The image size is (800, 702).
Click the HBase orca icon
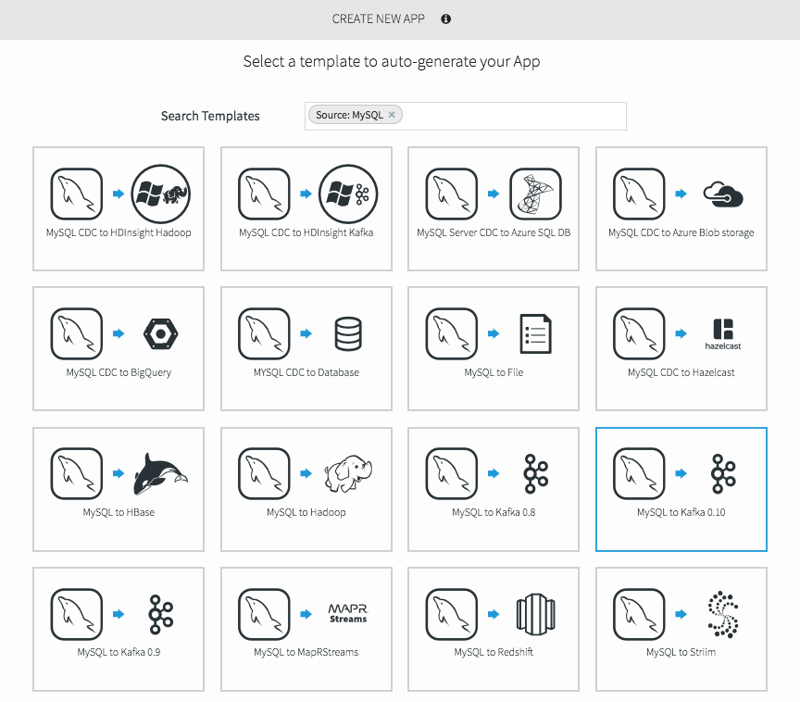tap(161, 474)
